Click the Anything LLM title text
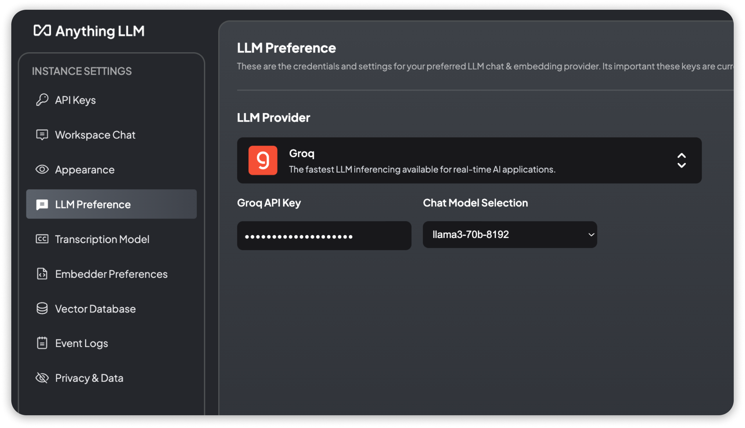The image size is (745, 428). 100,31
